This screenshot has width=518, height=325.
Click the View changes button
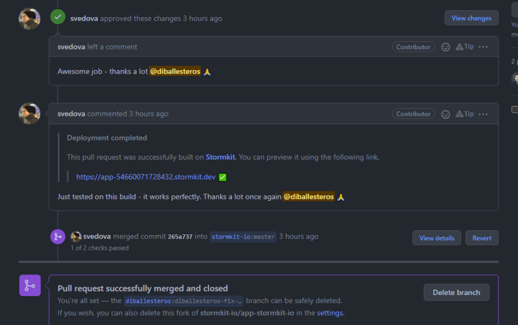[x=471, y=18]
